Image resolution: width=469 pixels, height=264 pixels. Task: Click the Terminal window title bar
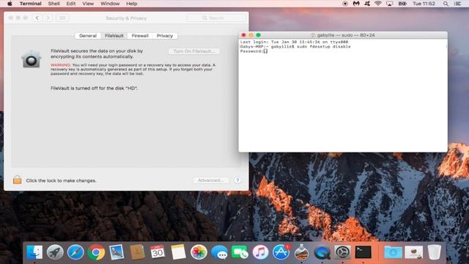[343, 35]
